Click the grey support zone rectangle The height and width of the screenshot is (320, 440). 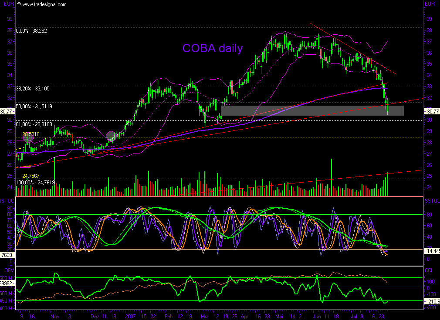[x=311, y=110]
